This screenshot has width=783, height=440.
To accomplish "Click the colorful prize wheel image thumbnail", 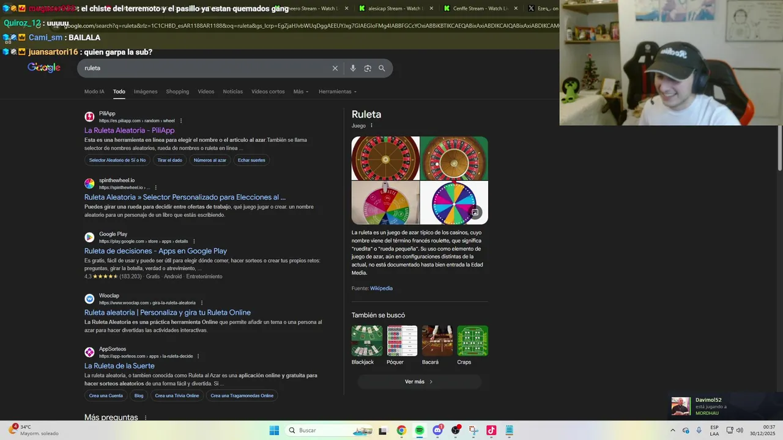I will coord(454,203).
